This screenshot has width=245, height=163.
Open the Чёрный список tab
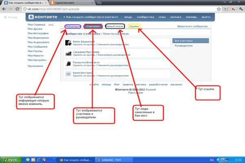point(115,26)
